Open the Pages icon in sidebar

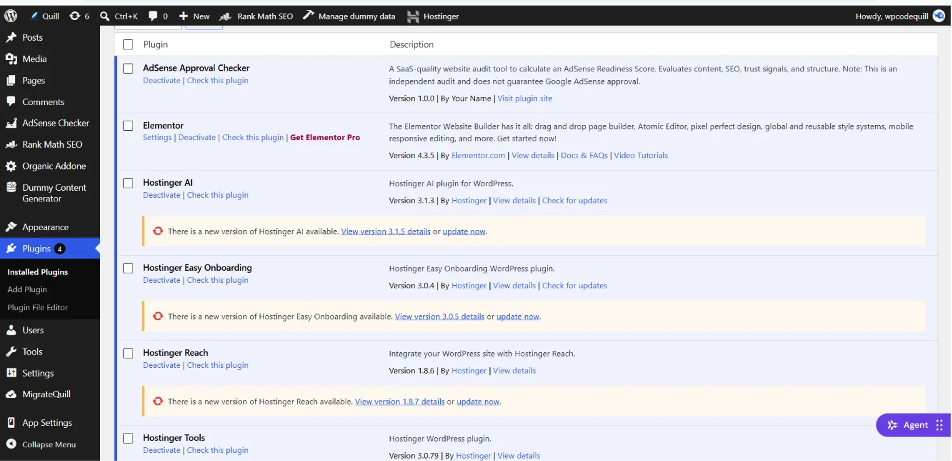(11, 81)
